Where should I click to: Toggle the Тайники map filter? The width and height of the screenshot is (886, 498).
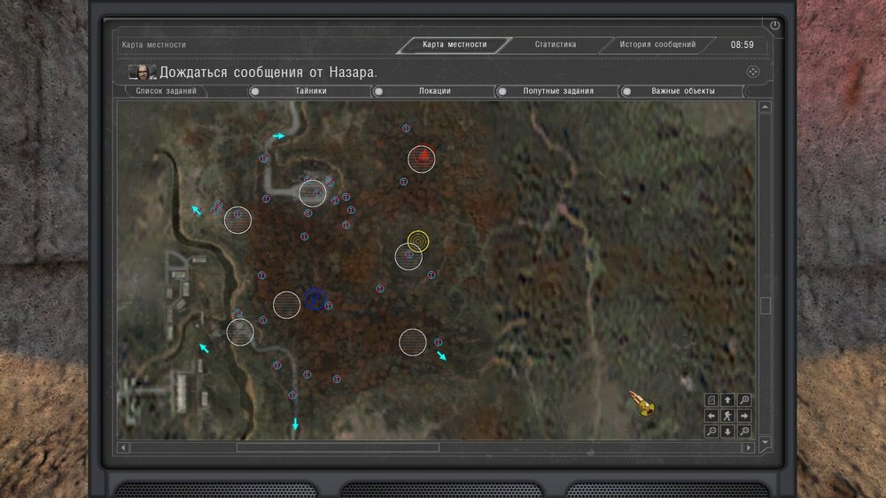click(310, 91)
